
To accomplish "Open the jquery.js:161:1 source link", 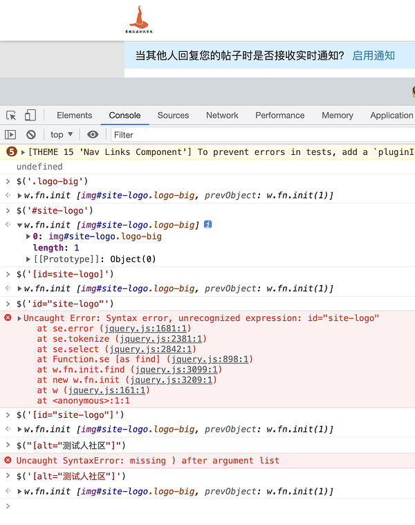I will point(107,390).
